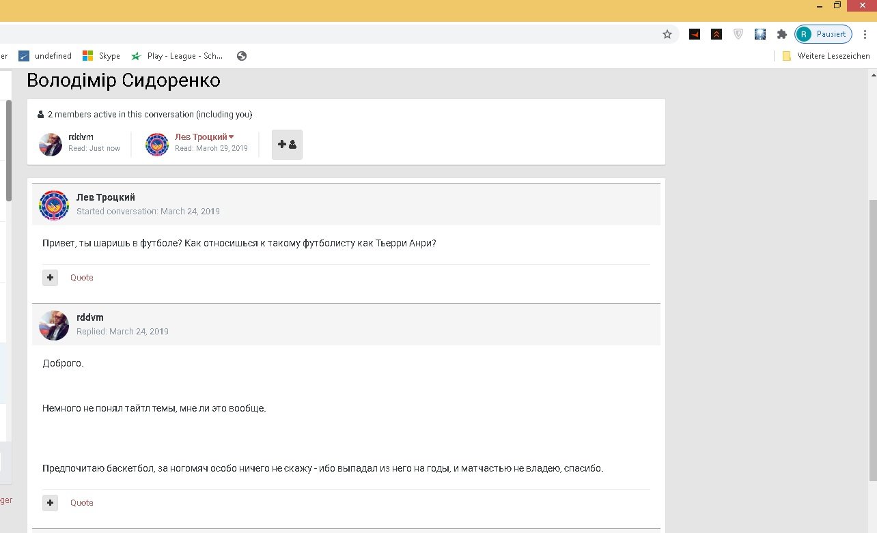Image resolution: width=877 pixels, height=533 pixels.
Task: Click Quote under the Тьерри Анри message
Action: 82,278
